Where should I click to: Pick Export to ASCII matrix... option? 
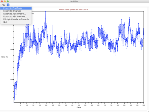(16, 14)
